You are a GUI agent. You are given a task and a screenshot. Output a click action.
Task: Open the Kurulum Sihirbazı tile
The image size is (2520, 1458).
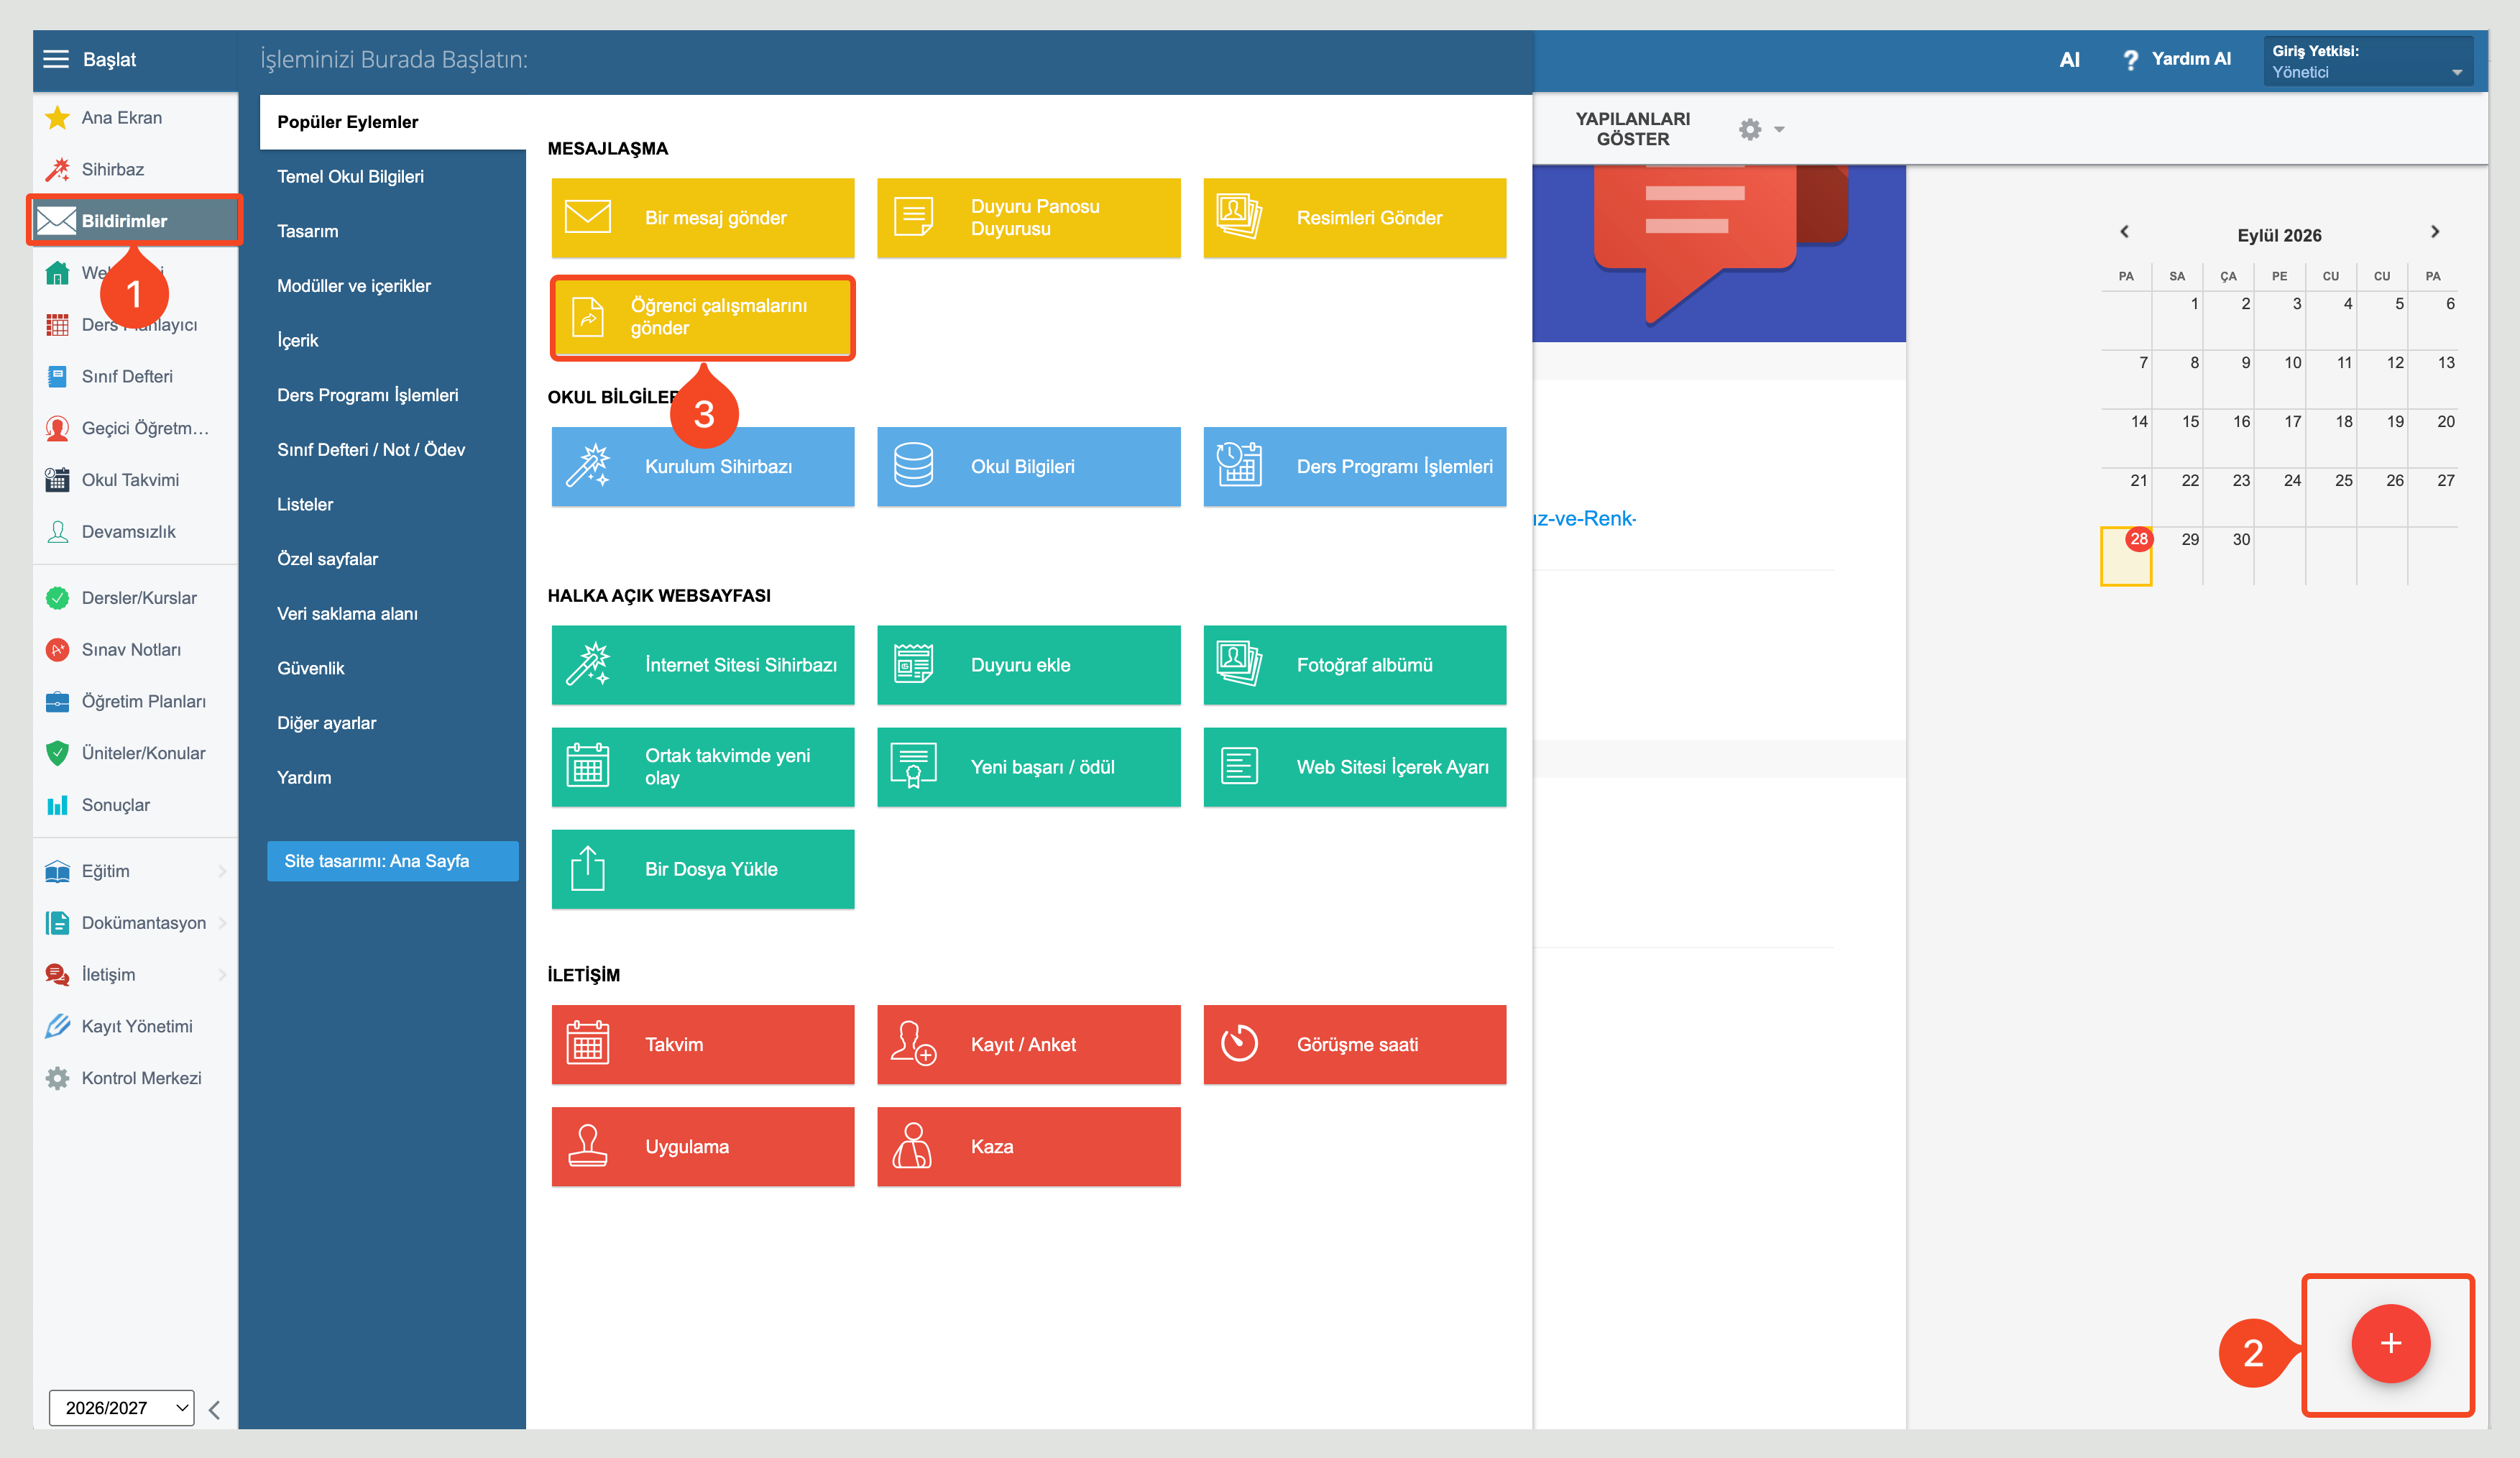[x=702, y=467]
